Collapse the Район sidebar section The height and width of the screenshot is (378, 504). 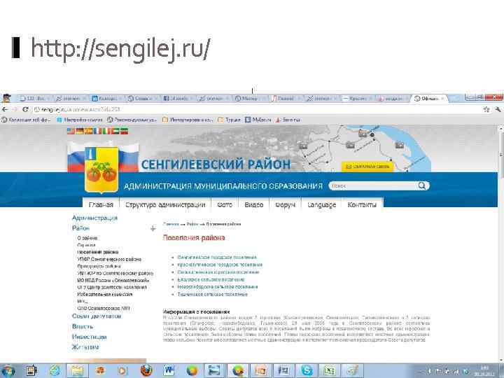tap(153, 228)
